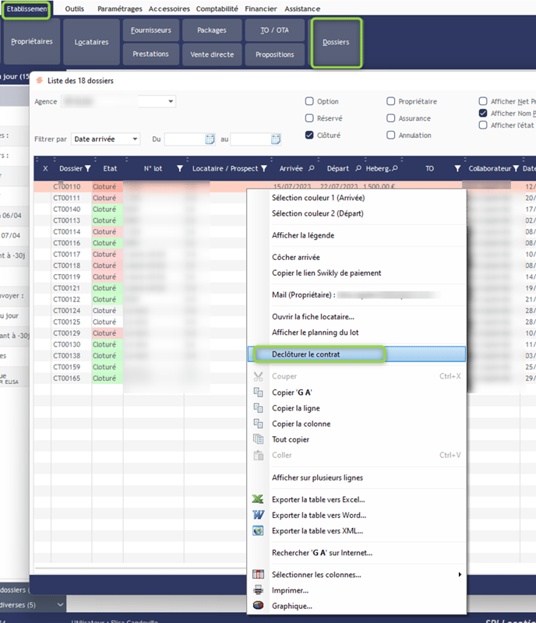Click the Coller clipboard icon

(x=258, y=455)
